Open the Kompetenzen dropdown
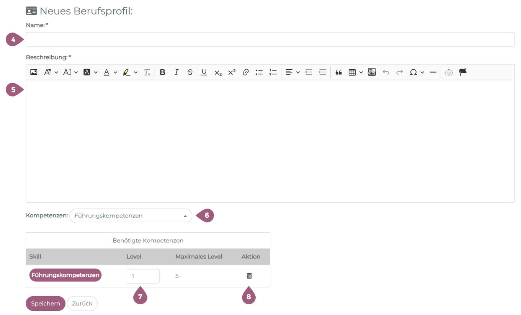Viewport: 521px width, 315px height. coord(131,216)
